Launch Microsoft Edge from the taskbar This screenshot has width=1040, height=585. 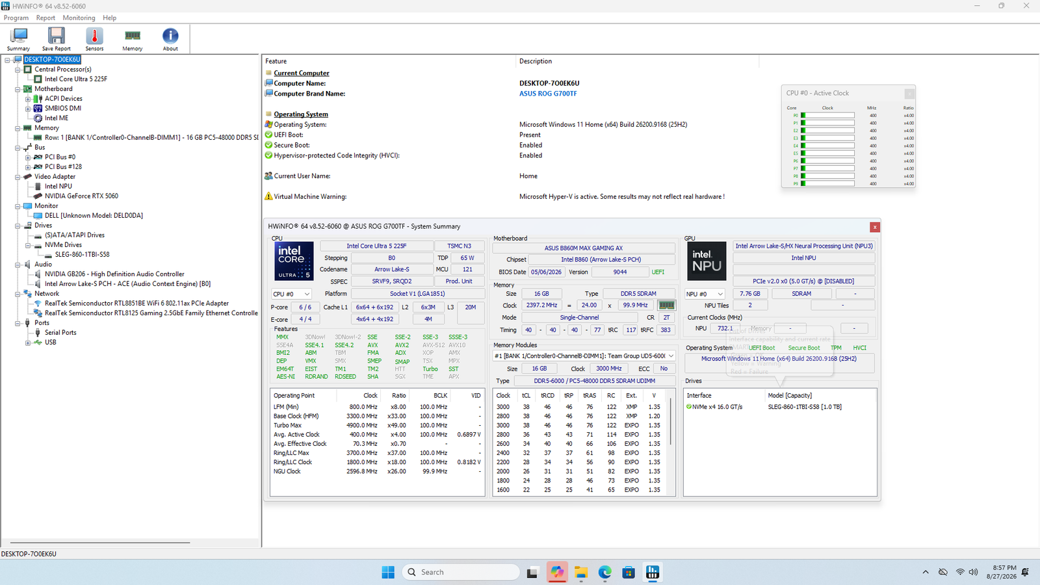[x=604, y=572]
